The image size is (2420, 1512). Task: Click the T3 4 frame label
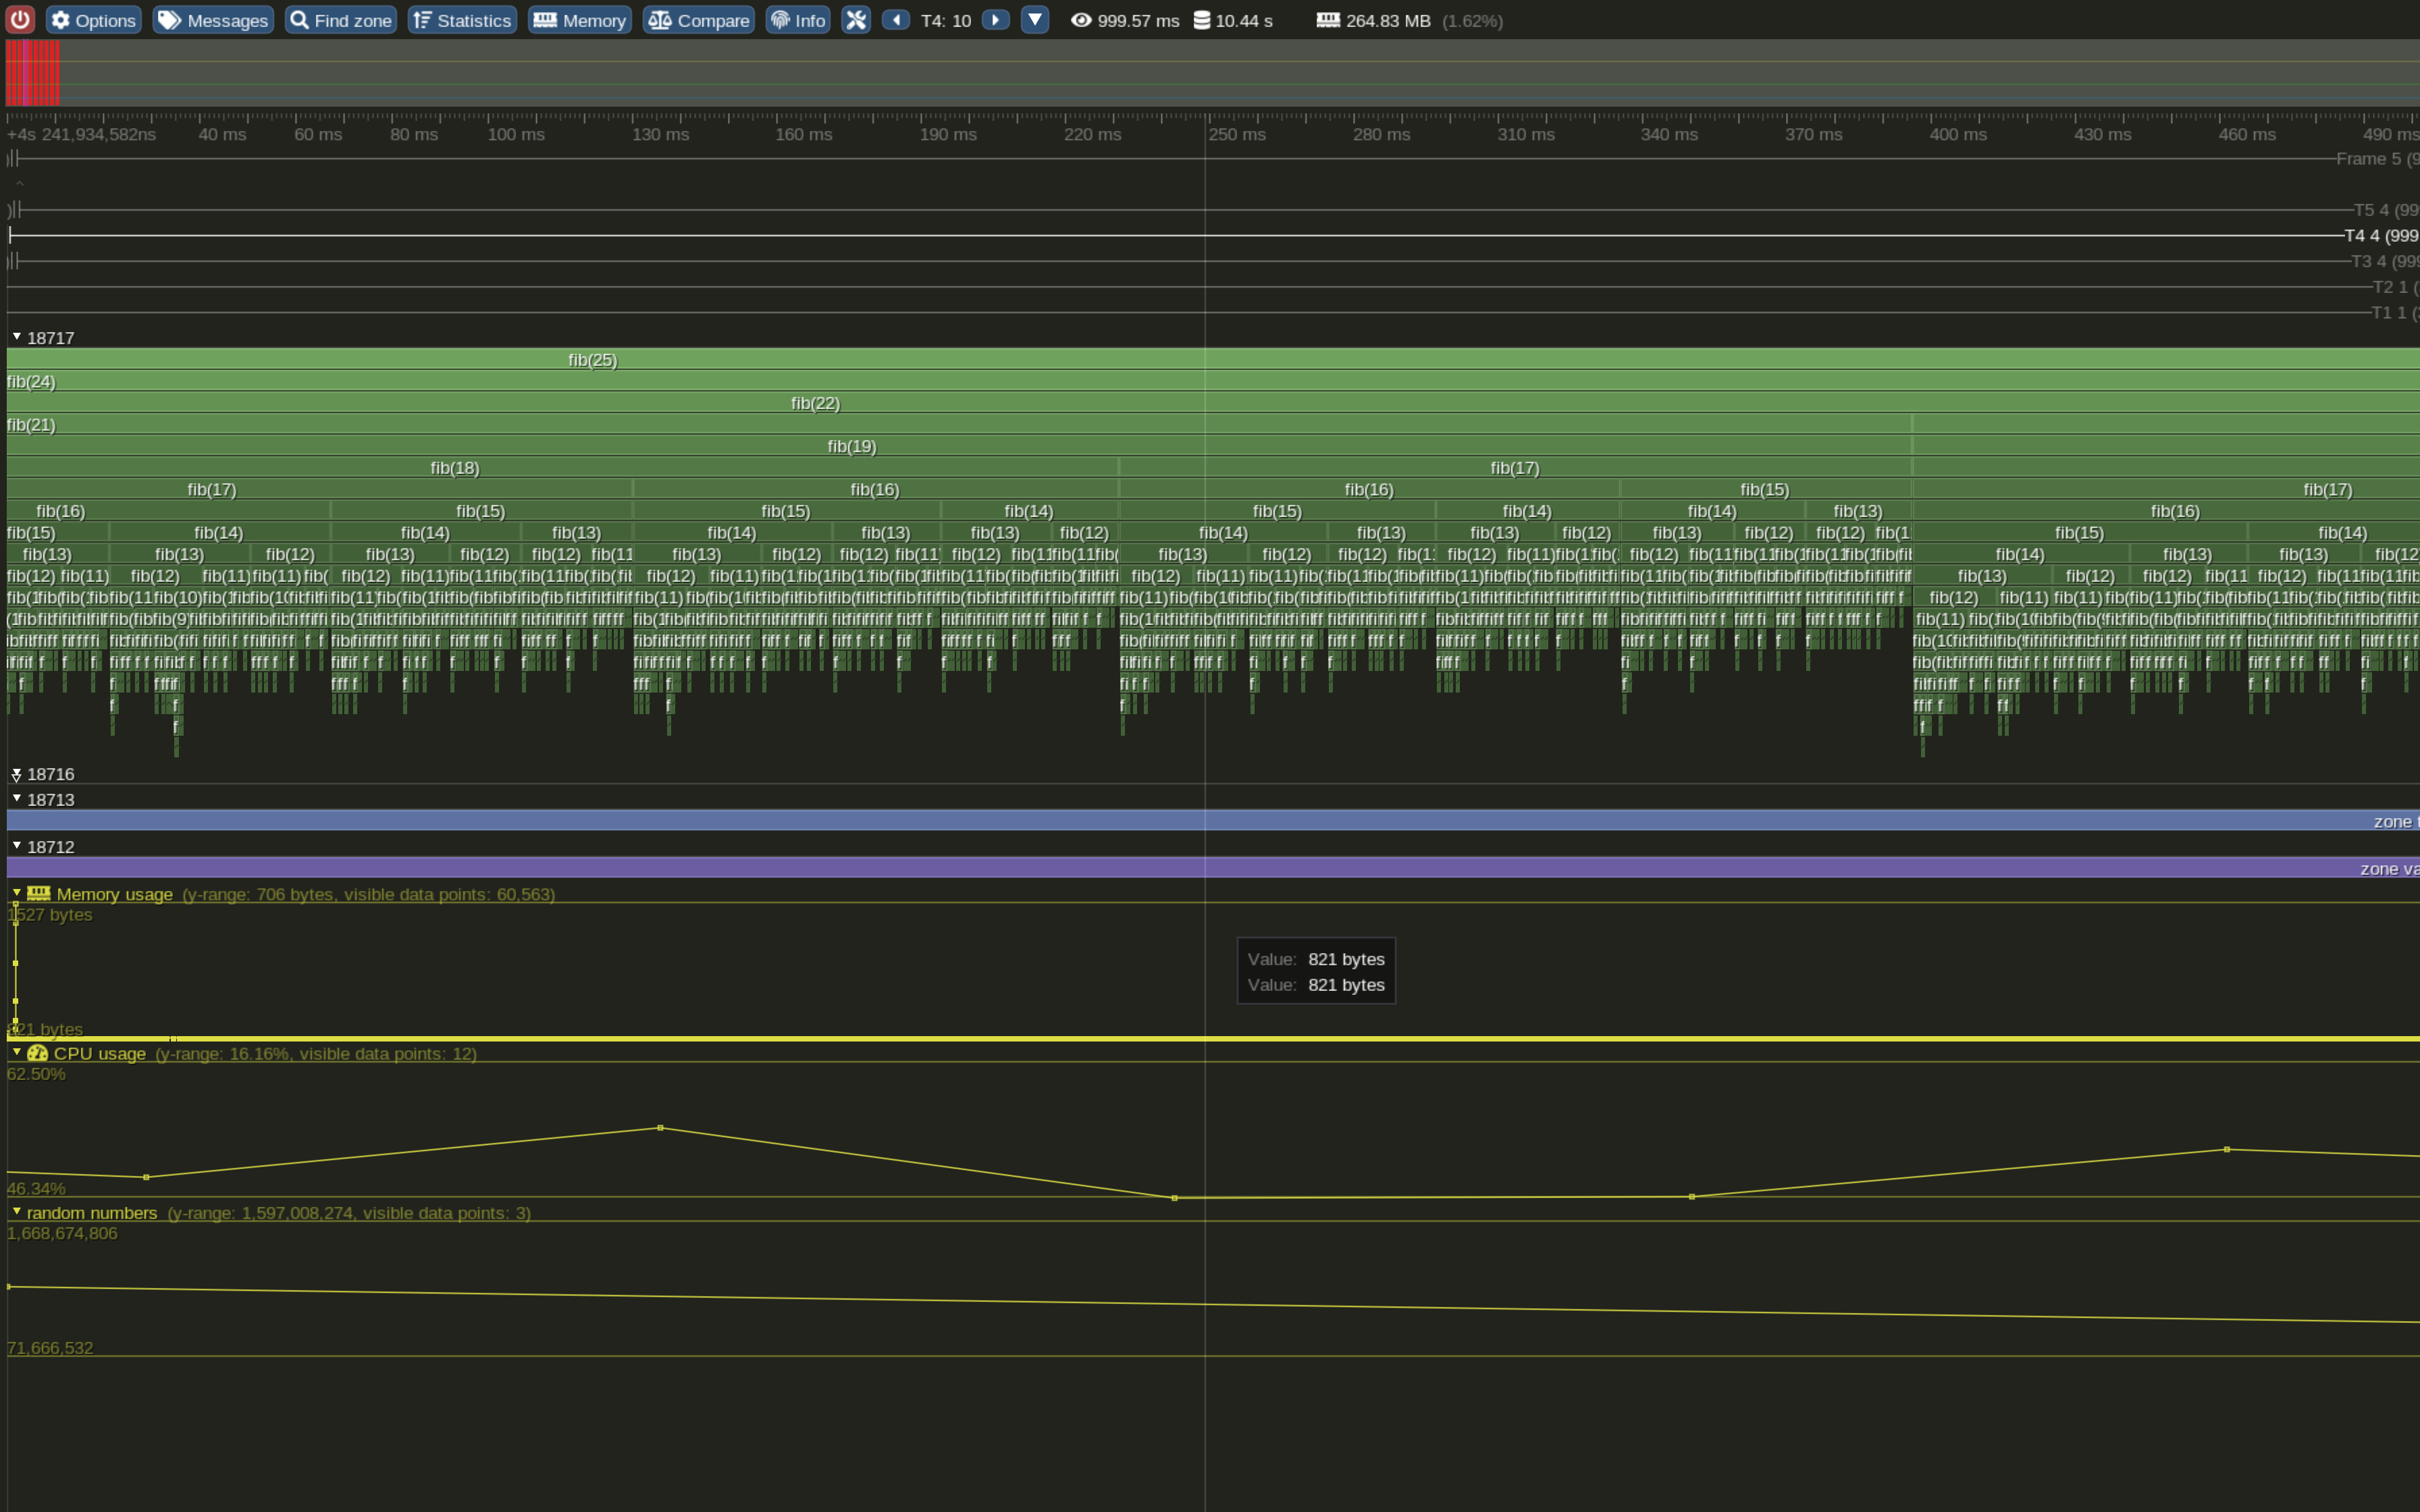(2384, 261)
